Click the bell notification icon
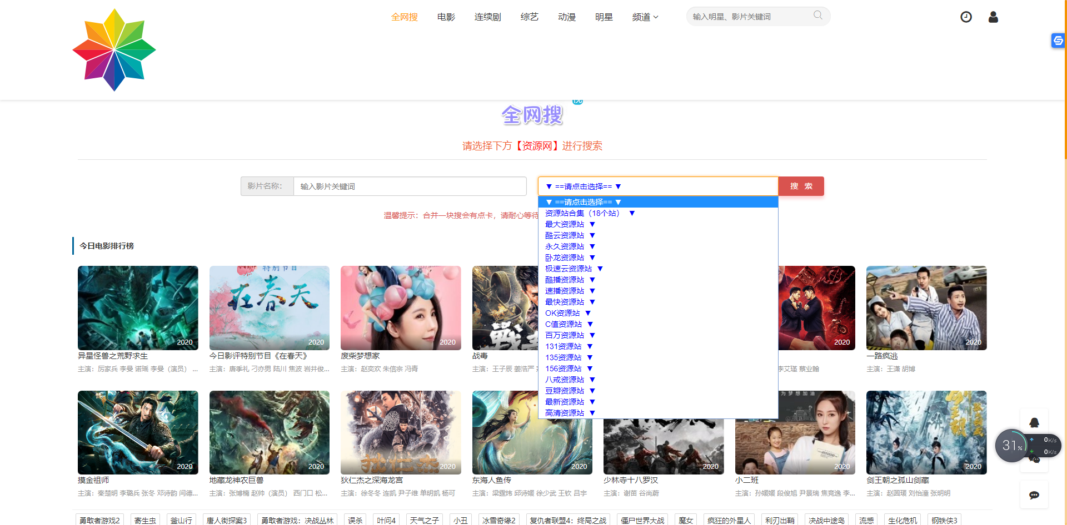The width and height of the screenshot is (1067, 525). pyautogui.click(x=1034, y=423)
